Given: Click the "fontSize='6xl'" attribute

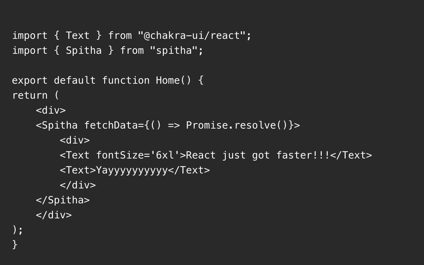Looking at the screenshot, I should (x=138, y=155).
